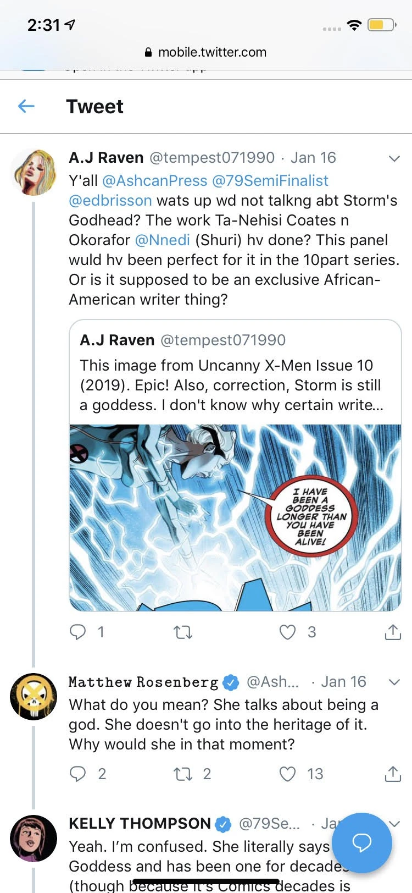Like Matthew Rosenberg's tweet with 13 likes
This screenshot has height=893, width=412.
288,774
